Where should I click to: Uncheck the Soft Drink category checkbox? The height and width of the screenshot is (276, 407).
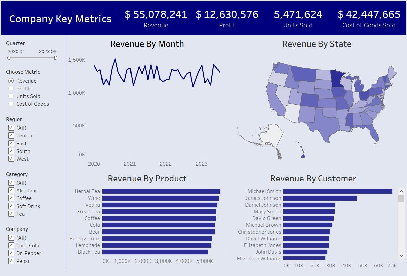click(11, 206)
